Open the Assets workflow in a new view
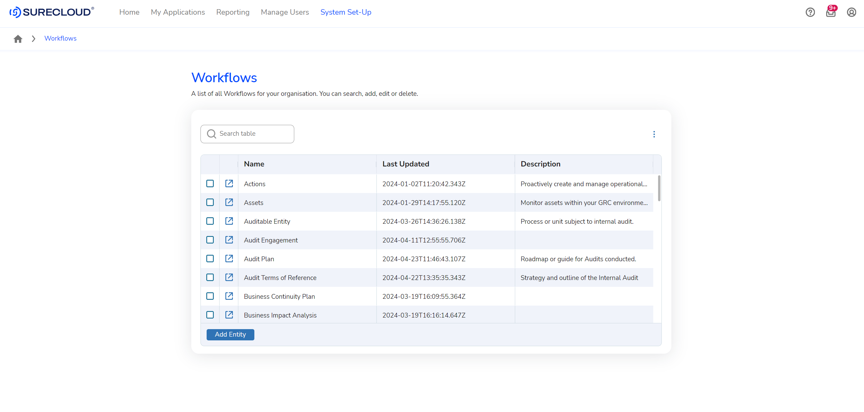The height and width of the screenshot is (412, 864). [229, 202]
